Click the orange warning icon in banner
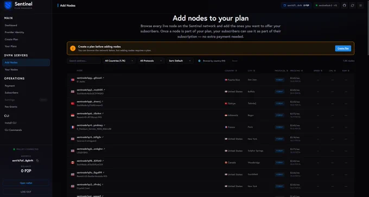Viewport: 369px width, 197px height. [x=73, y=48]
